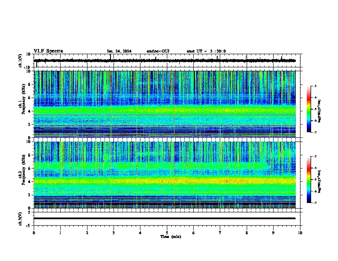The image size is (338, 261).
Task: Click the "station=OUI" label
Action: point(158,51)
